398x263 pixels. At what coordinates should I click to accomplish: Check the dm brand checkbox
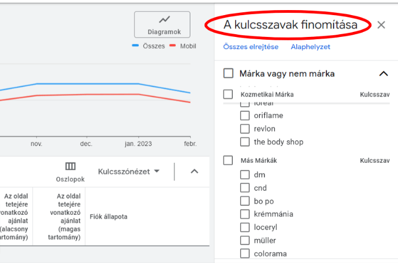245,175
